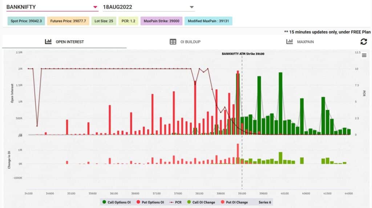The width and height of the screenshot is (372, 208).
Task: Toggle PCR line legend series
Action: (175, 202)
